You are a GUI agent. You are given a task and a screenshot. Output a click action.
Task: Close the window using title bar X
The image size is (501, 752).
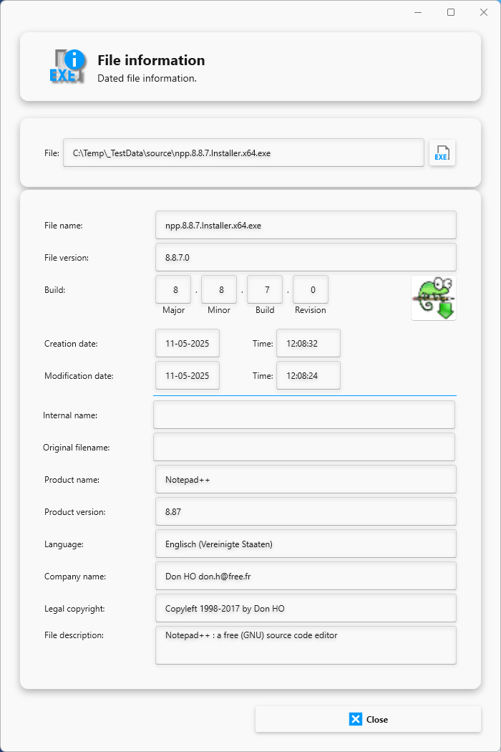(484, 12)
